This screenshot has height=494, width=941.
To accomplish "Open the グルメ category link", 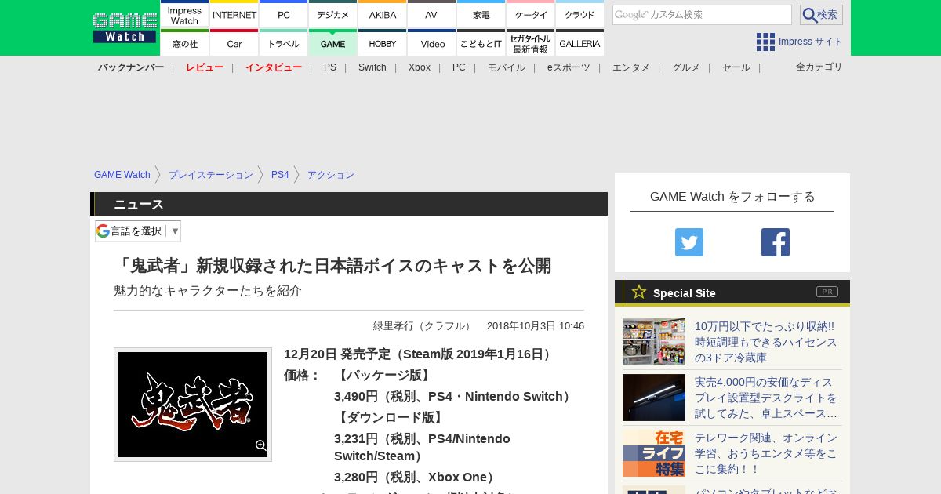I will click(686, 67).
